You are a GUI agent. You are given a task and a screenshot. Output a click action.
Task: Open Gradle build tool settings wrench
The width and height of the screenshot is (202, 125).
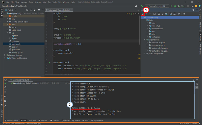[x=184, y=14]
